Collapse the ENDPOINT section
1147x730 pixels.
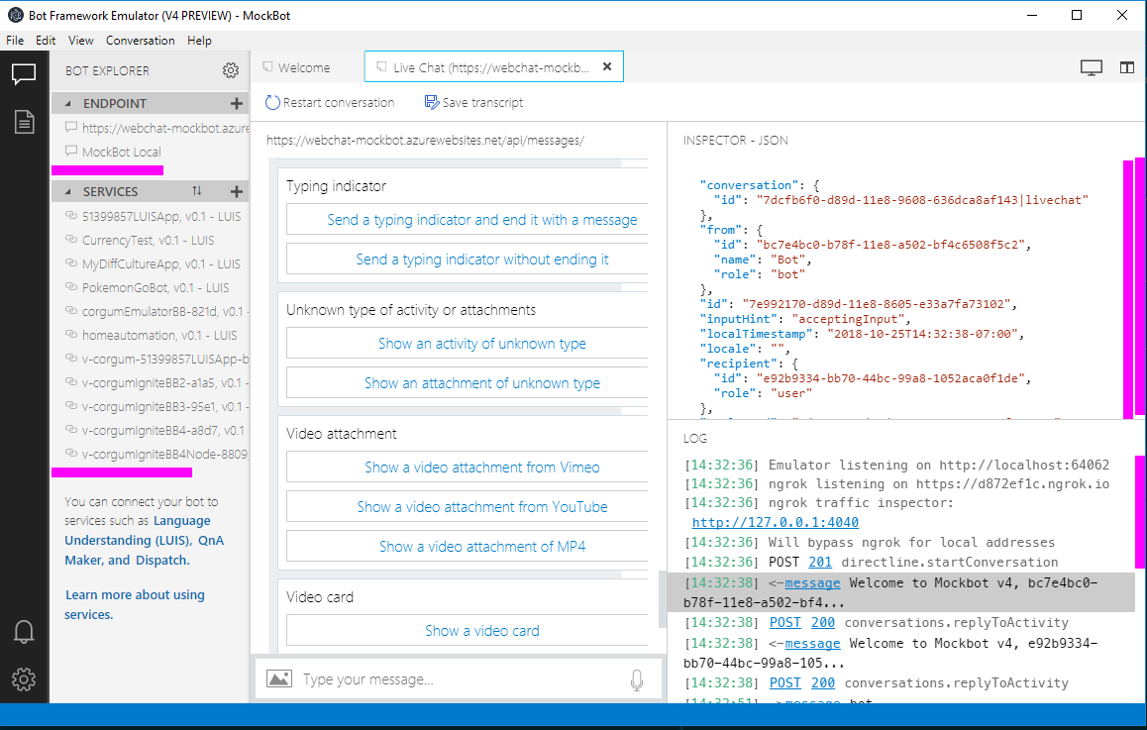pyautogui.click(x=67, y=103)
